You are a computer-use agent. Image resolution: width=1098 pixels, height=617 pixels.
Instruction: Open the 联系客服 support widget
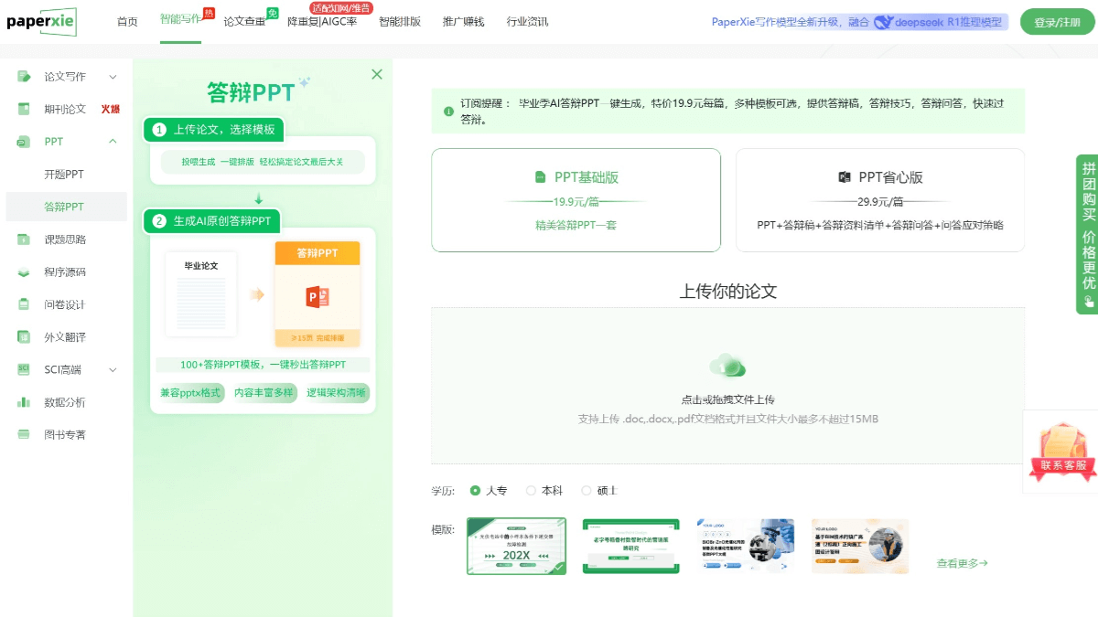point(1061,451)
